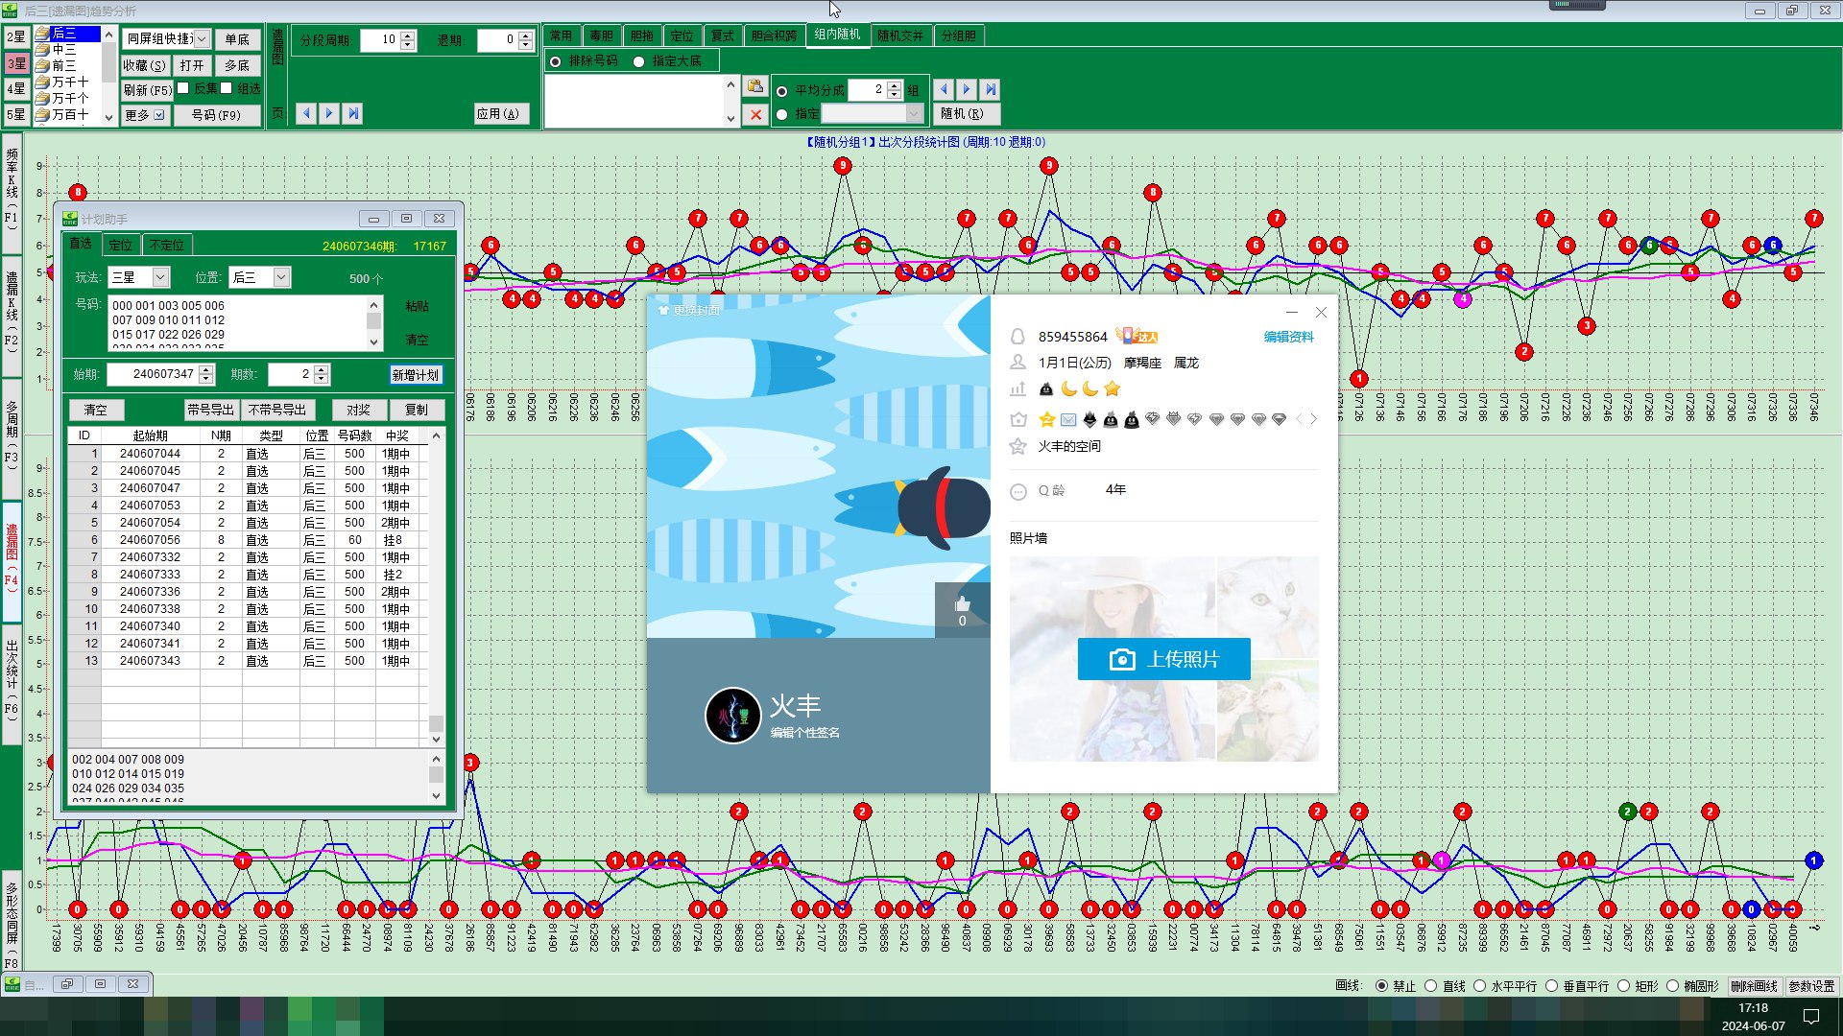Click the mail envelope badge in QQ profile
This screenshot has height=1036, width=1843.
click(x=1068, y=419)
